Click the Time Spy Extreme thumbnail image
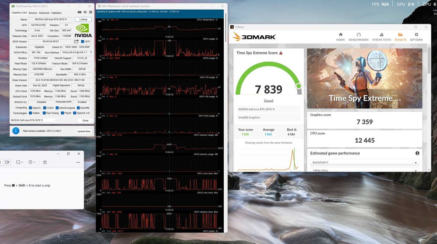 click(x=364, y=79)
